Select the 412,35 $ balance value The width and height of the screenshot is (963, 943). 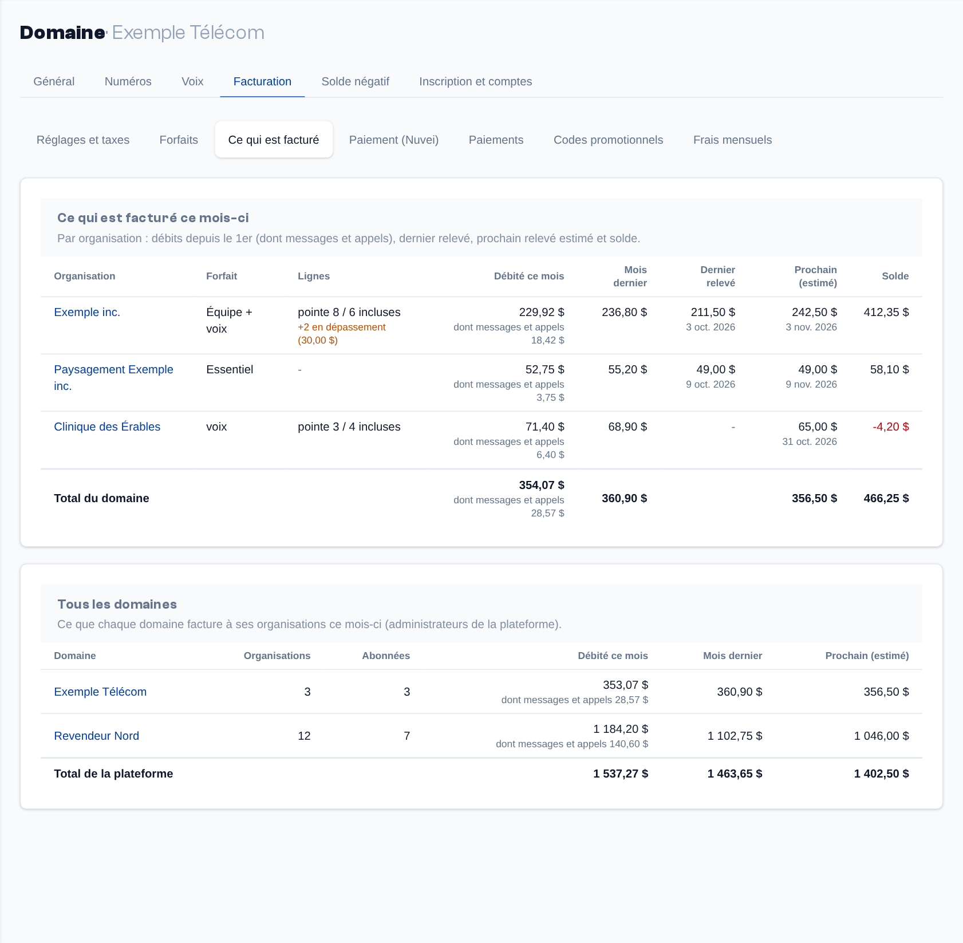(886, 312)
